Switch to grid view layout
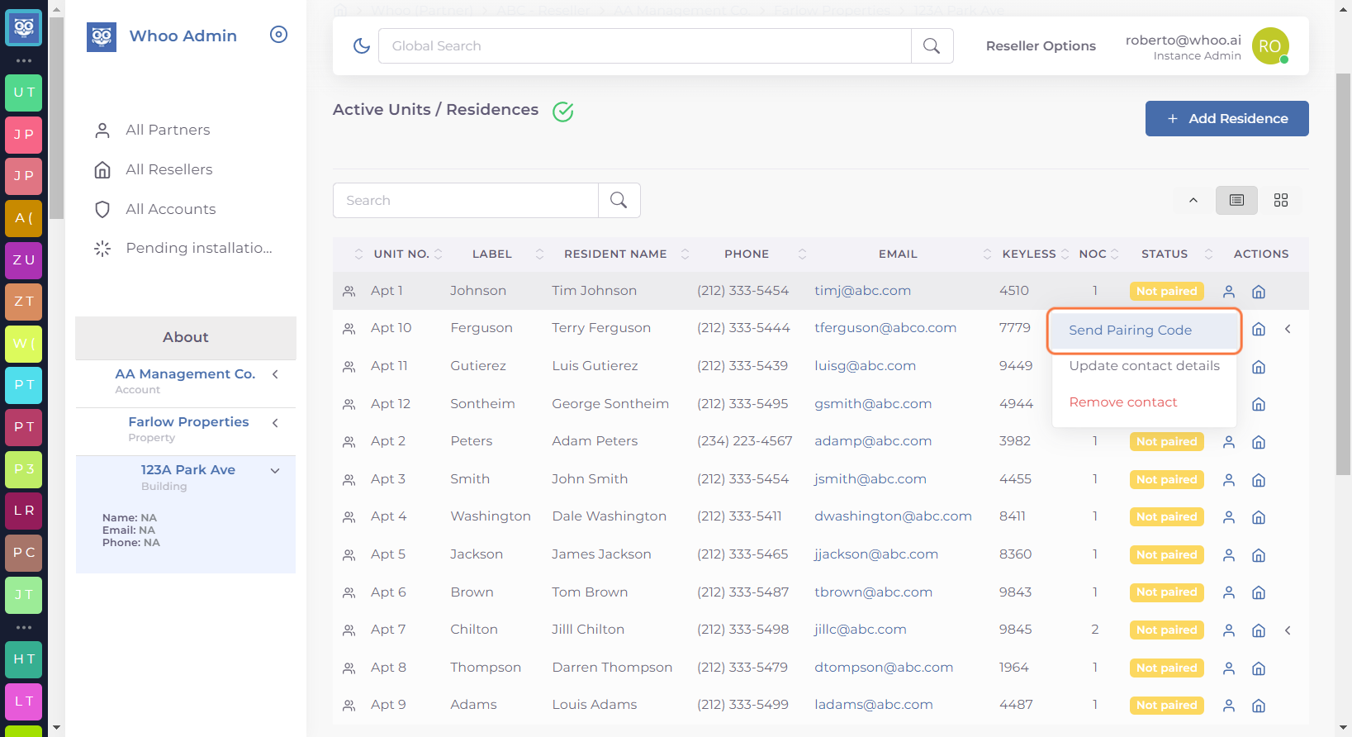The height and width of the screenshot is (737, 1352). point(1281,200)
